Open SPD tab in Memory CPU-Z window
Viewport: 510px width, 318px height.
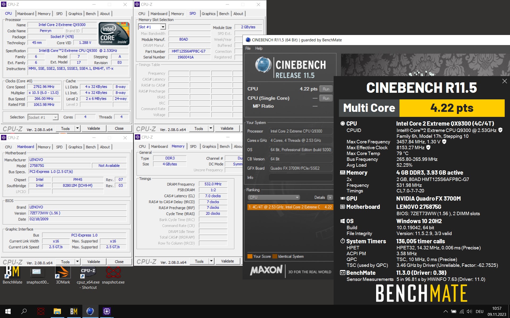(x=193, y=146)
